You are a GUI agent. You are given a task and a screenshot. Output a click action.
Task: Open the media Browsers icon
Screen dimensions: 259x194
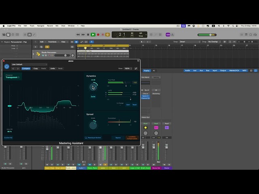(255, 35)
